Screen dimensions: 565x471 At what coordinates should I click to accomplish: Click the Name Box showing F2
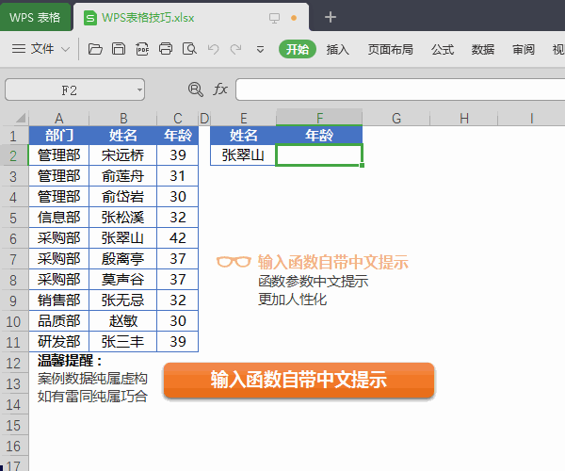coord(70,89)
